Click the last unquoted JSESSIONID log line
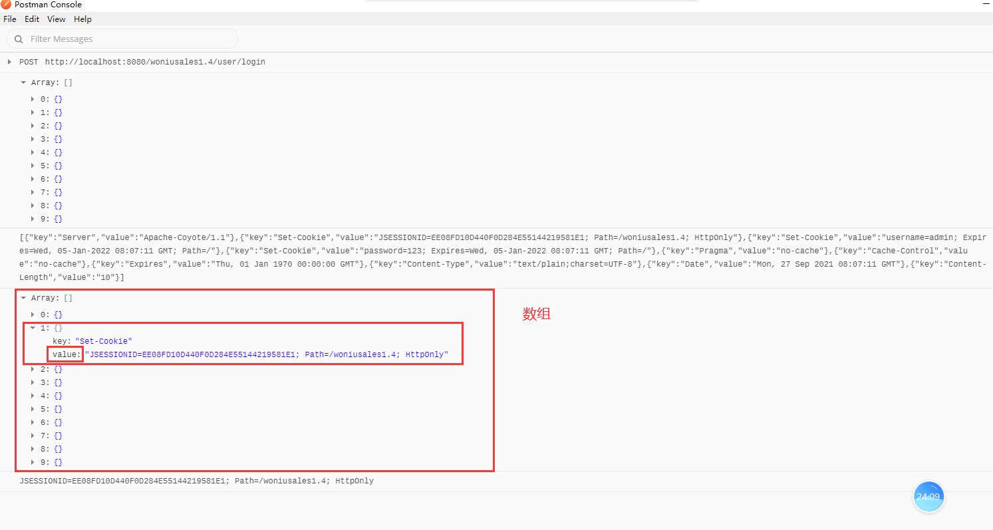The height and width of the screenshot is (530, 993). coord(197,481)
